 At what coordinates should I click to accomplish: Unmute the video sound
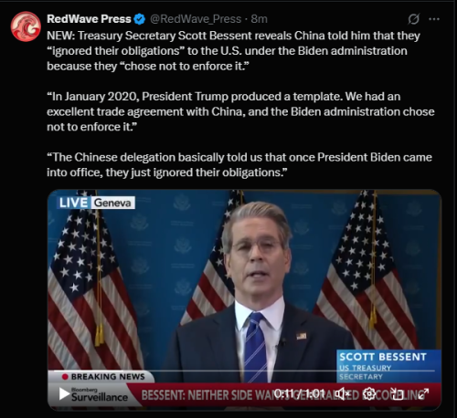click(343, 393)
